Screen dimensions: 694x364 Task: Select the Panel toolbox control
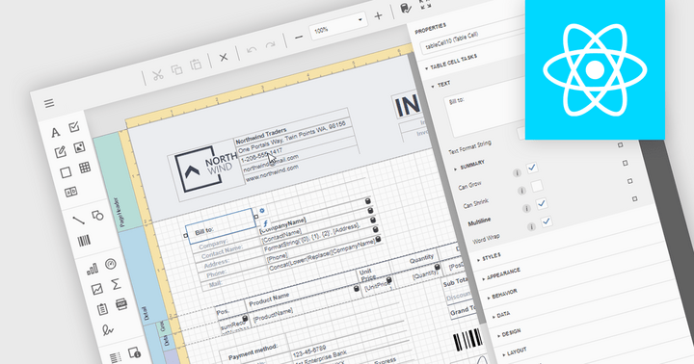66,172
